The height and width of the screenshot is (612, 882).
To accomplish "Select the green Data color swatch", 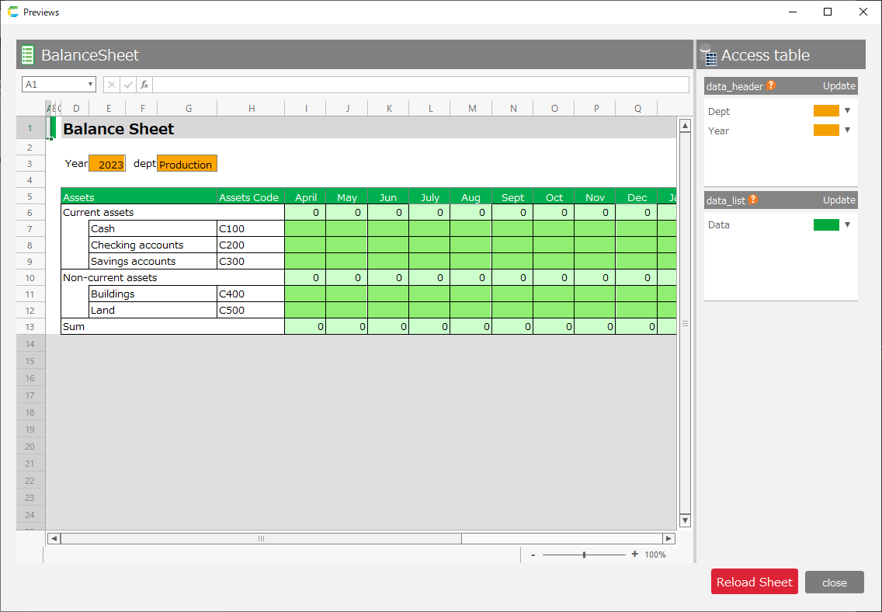I will (x=826, y=225).
